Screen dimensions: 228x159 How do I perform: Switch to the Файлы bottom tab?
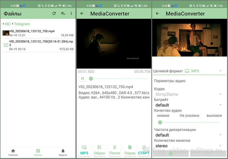[38, 152]
